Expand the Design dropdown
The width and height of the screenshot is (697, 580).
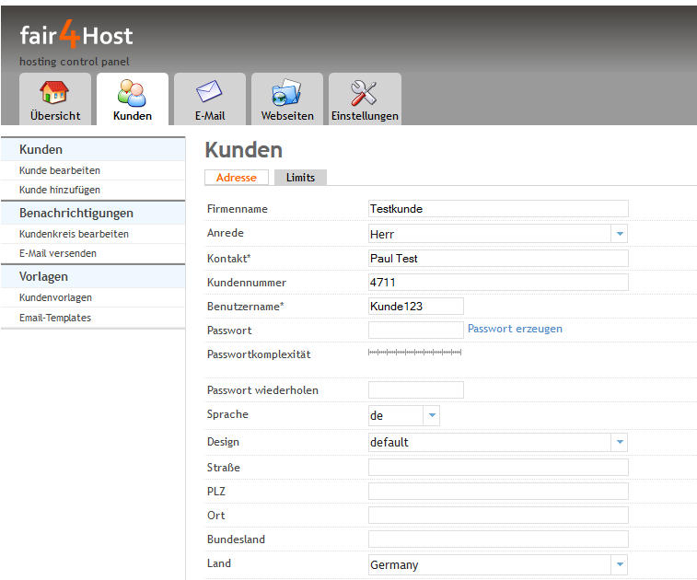tap(620, 442)
